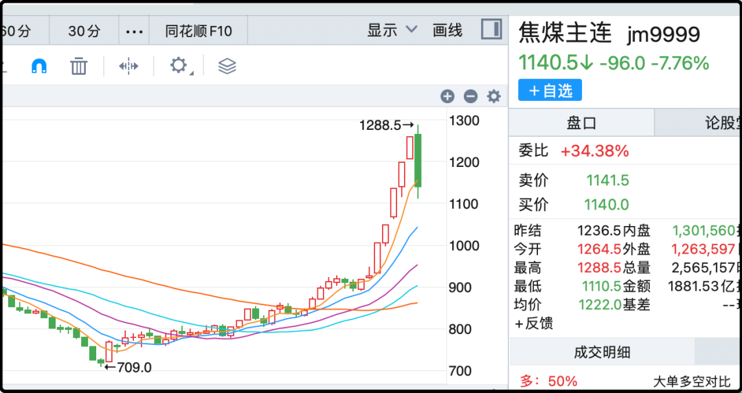The width and height of the screenshot is (742, 393).
Task: Switch to the 30分 period tab
Action: pyautogui.click(x=84, y=31)
